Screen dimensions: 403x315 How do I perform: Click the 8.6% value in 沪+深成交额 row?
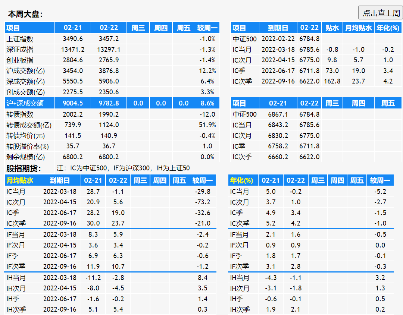point(207,103)
